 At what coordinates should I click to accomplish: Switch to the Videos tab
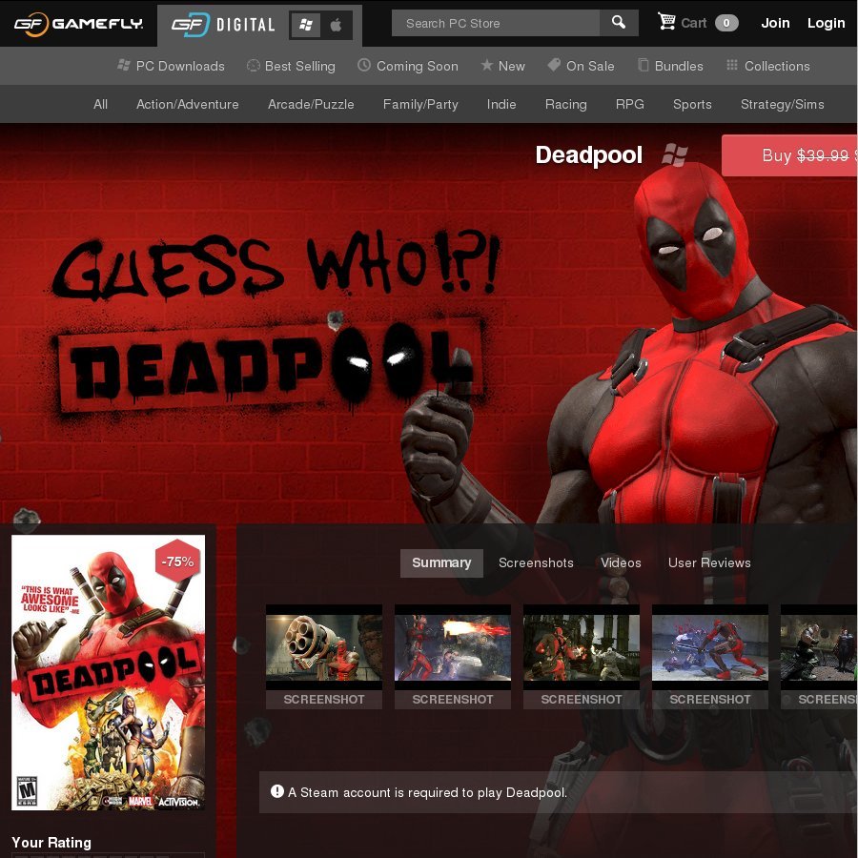[621, 562]
